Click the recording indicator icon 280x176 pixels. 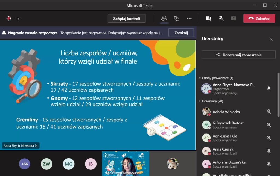click(x=9, y=19)
